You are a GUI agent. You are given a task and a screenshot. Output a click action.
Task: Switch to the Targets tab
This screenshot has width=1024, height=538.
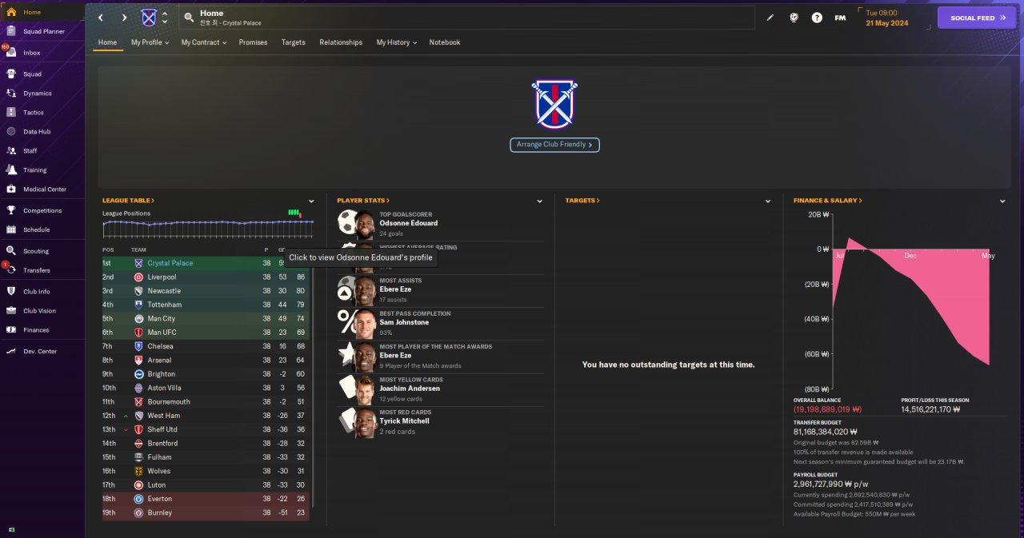tap(294, 42)
